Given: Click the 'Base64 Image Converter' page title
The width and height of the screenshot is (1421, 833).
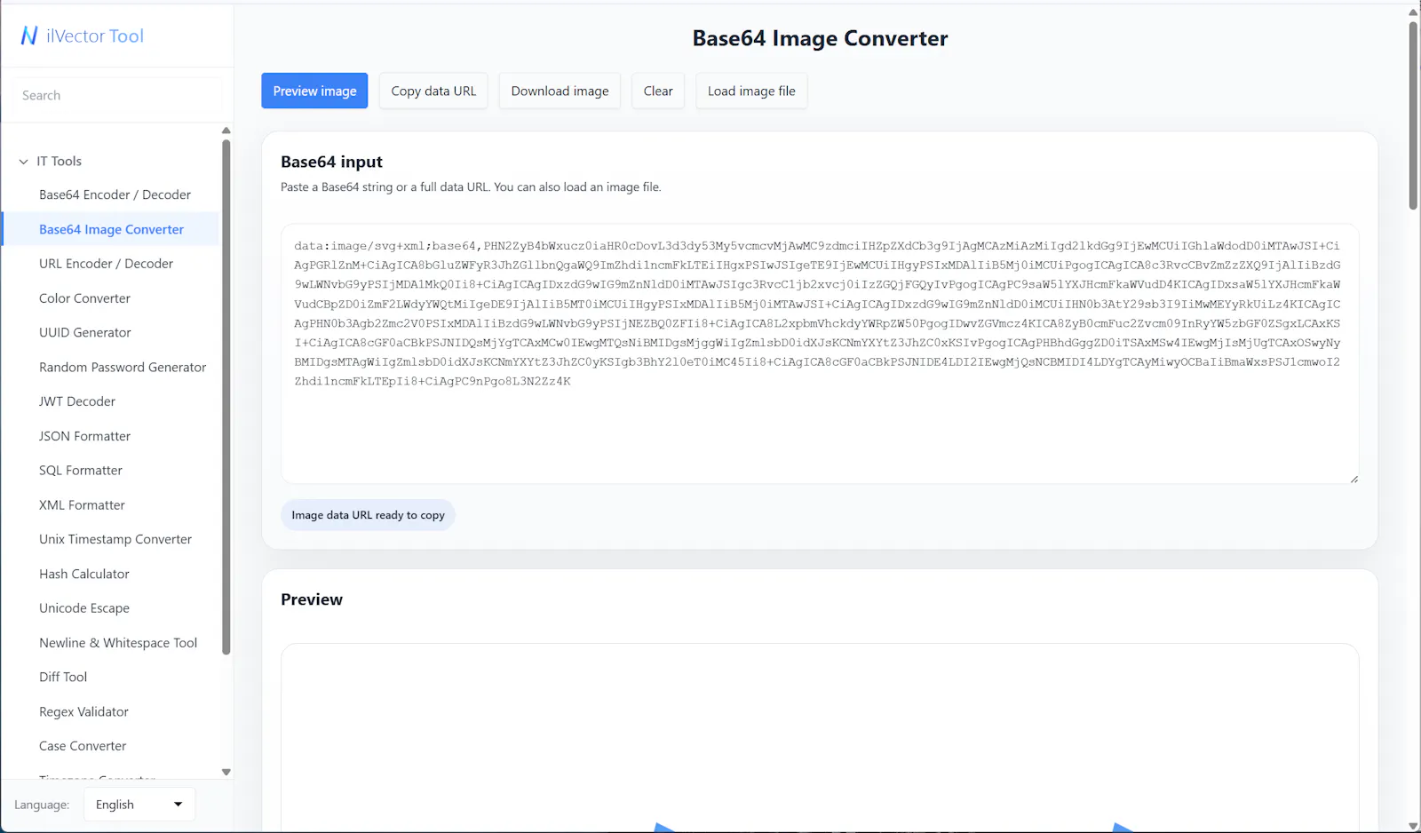Looking at the screenshot, I should point(820,38).
